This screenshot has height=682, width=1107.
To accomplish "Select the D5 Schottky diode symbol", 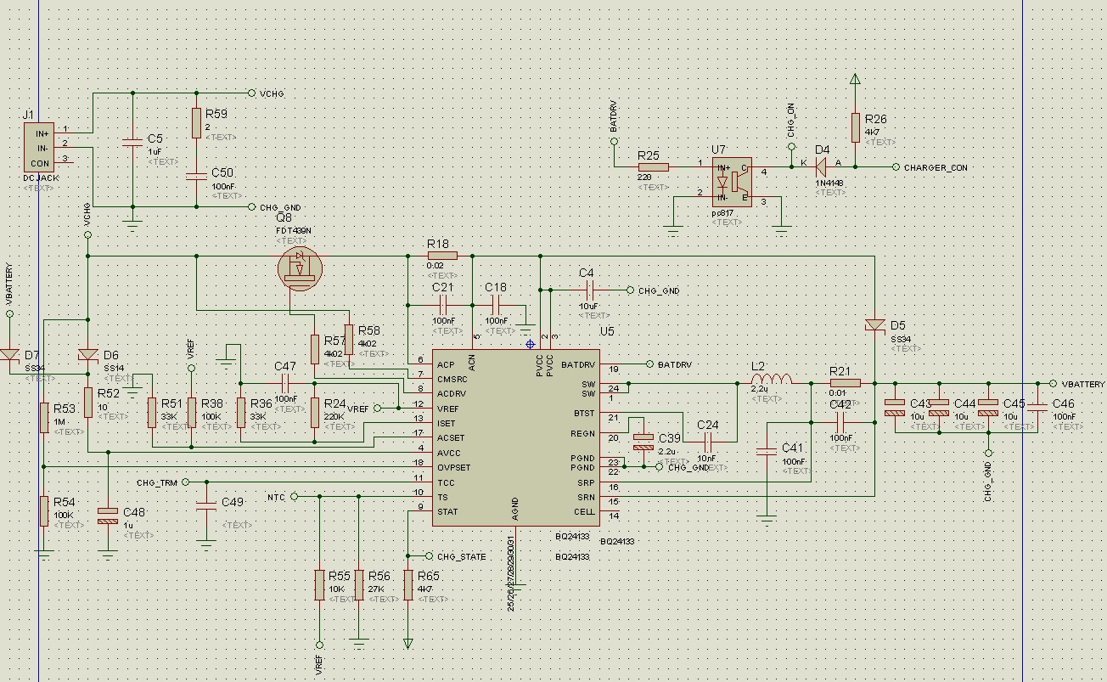I will tap(874, 325).
